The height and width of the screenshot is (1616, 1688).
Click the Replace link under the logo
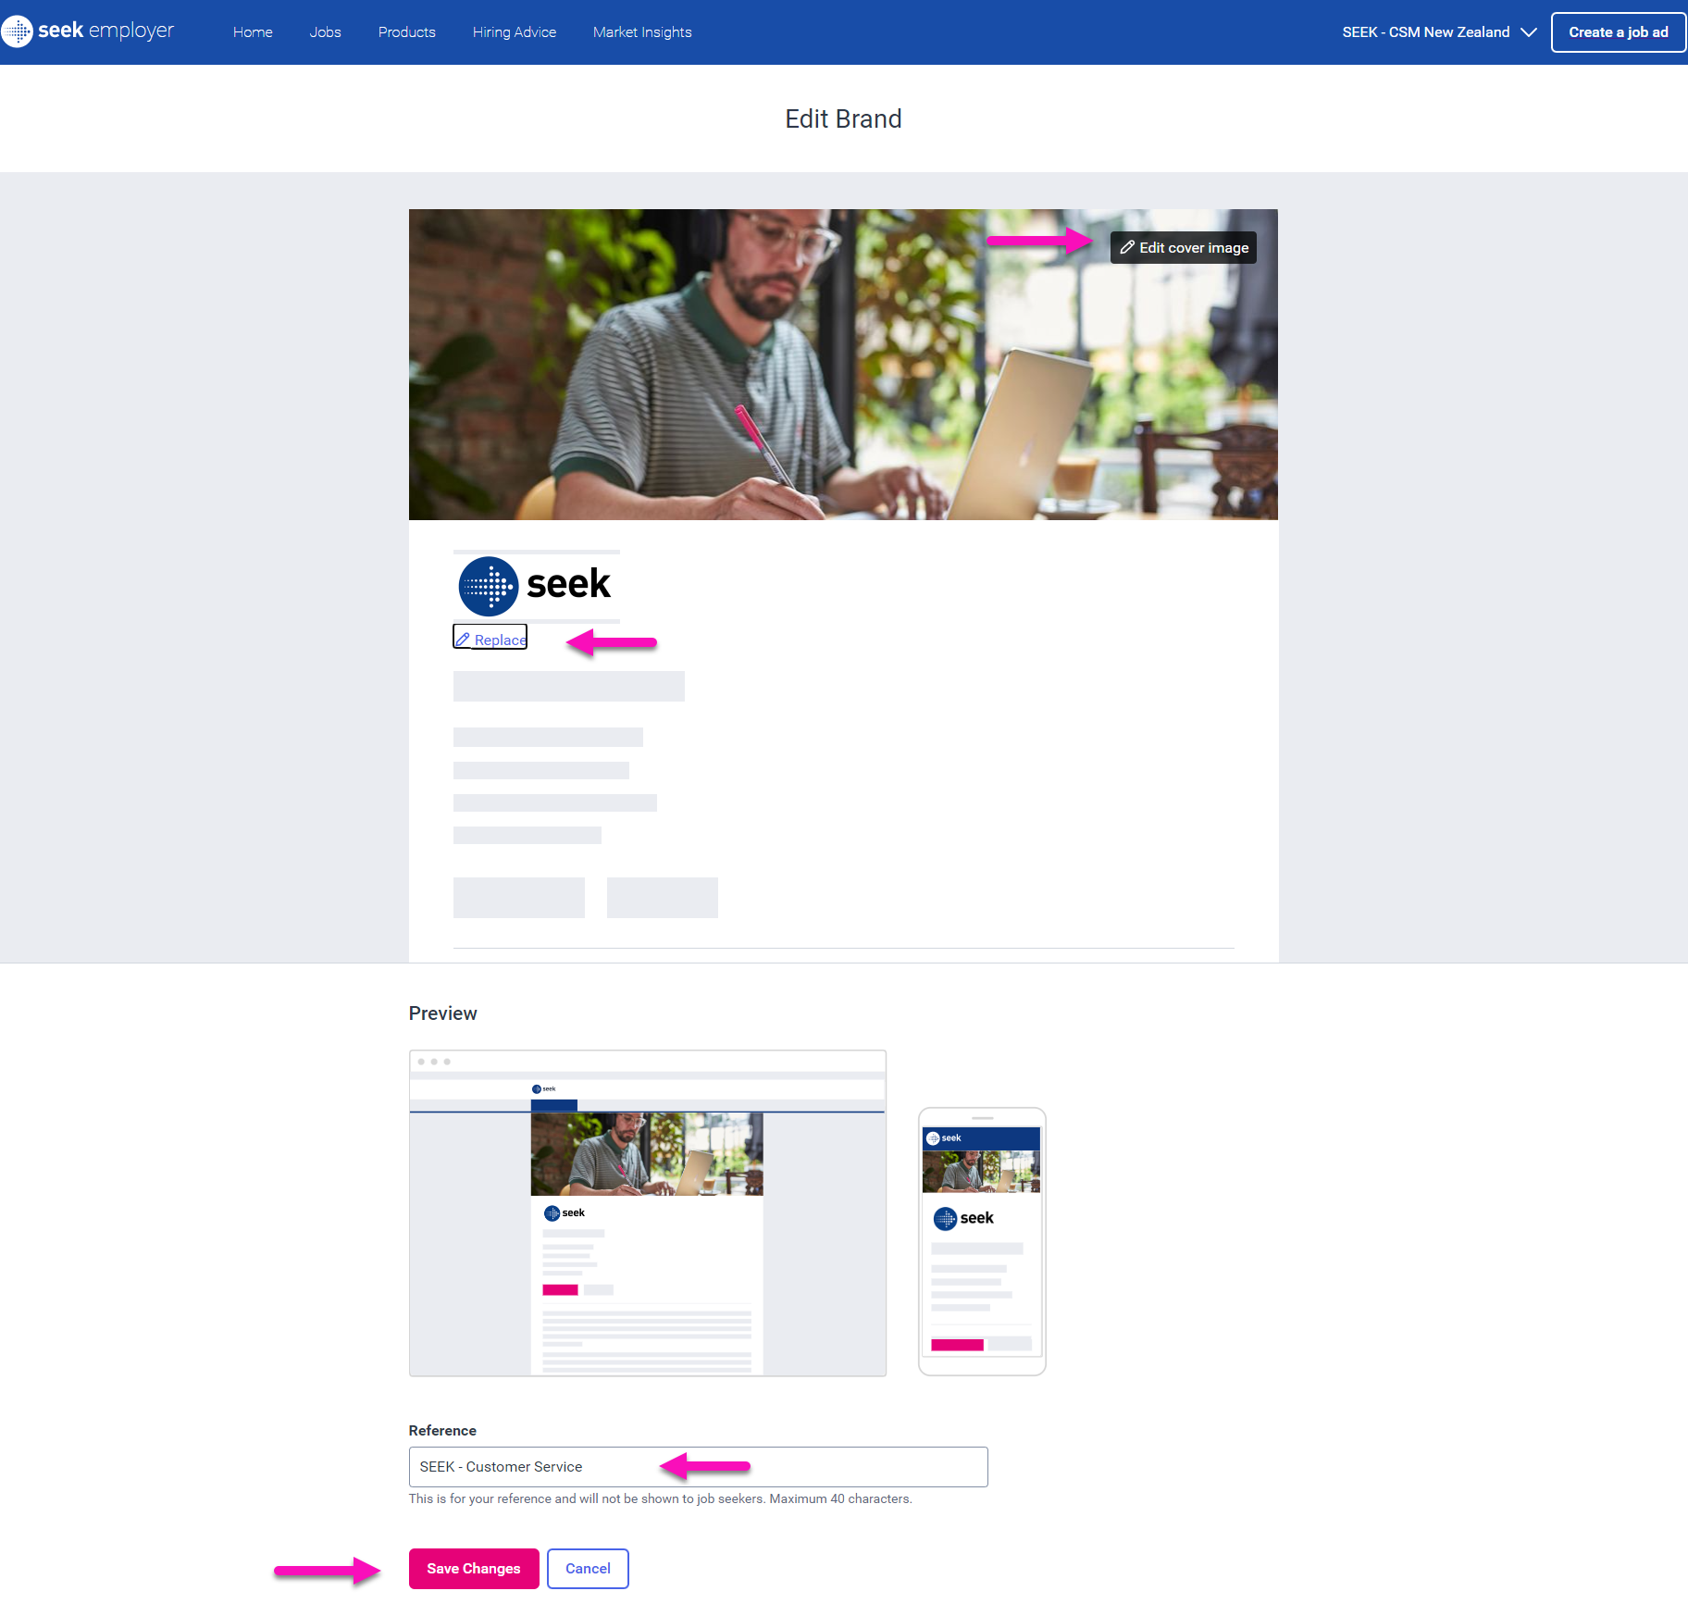[x=499, y=640]
